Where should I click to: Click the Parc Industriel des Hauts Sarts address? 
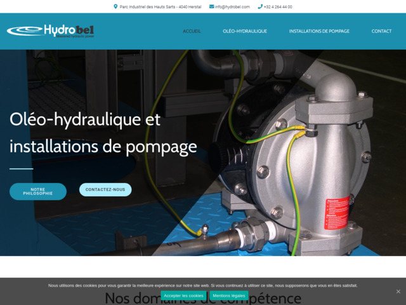point(160,7)
